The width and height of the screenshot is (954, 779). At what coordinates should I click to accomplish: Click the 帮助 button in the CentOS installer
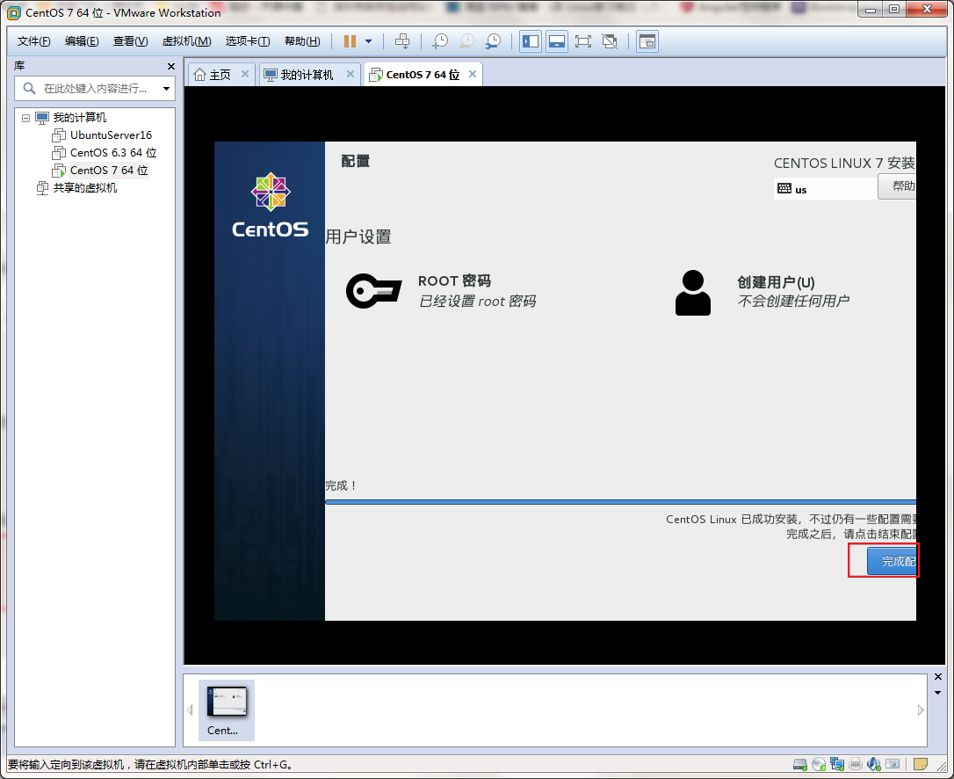tap(898, 186)
